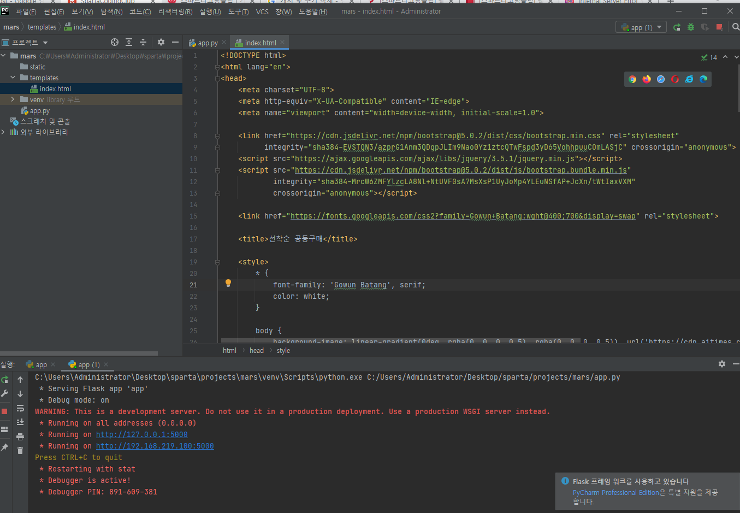Follow the Google Fonts URL on line 15
The image size is (740, 513).
tap(463, 216)
